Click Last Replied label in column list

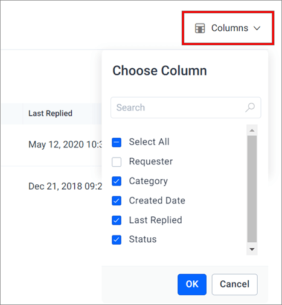pyautogui.click(x=155, y=220)
